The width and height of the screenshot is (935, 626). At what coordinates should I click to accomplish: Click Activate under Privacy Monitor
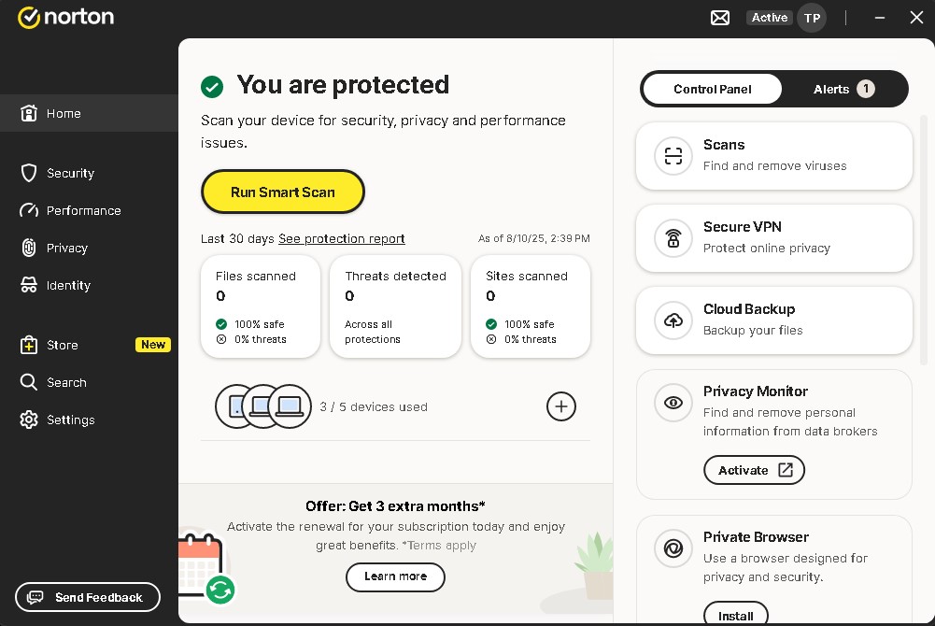coord(754,470)
